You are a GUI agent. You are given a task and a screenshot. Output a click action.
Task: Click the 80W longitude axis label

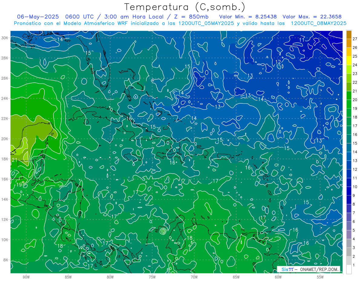coord(110,277)
